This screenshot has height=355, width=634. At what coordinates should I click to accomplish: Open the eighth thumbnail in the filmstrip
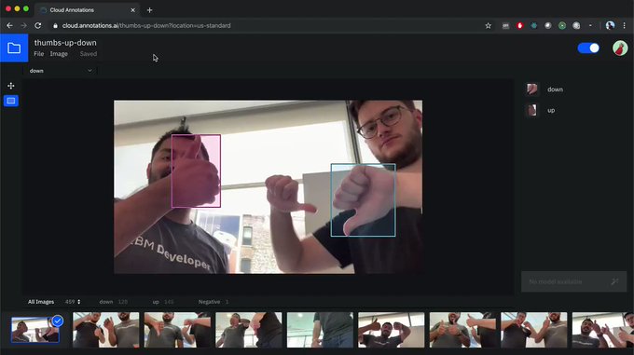[x=534, y=330]
